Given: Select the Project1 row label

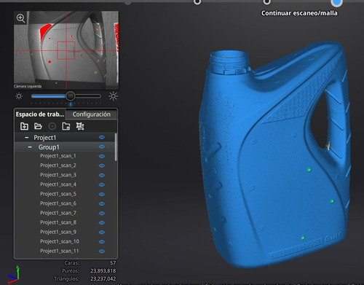Looking at the screenshot, I should (x=45, y=138).
